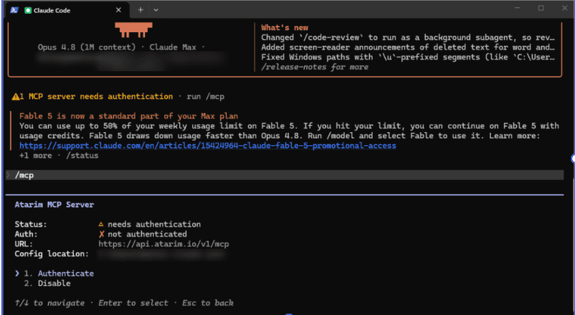Minimize the terminal window
This screenshot has height=315, width=575.
click(x=517, y=8)
